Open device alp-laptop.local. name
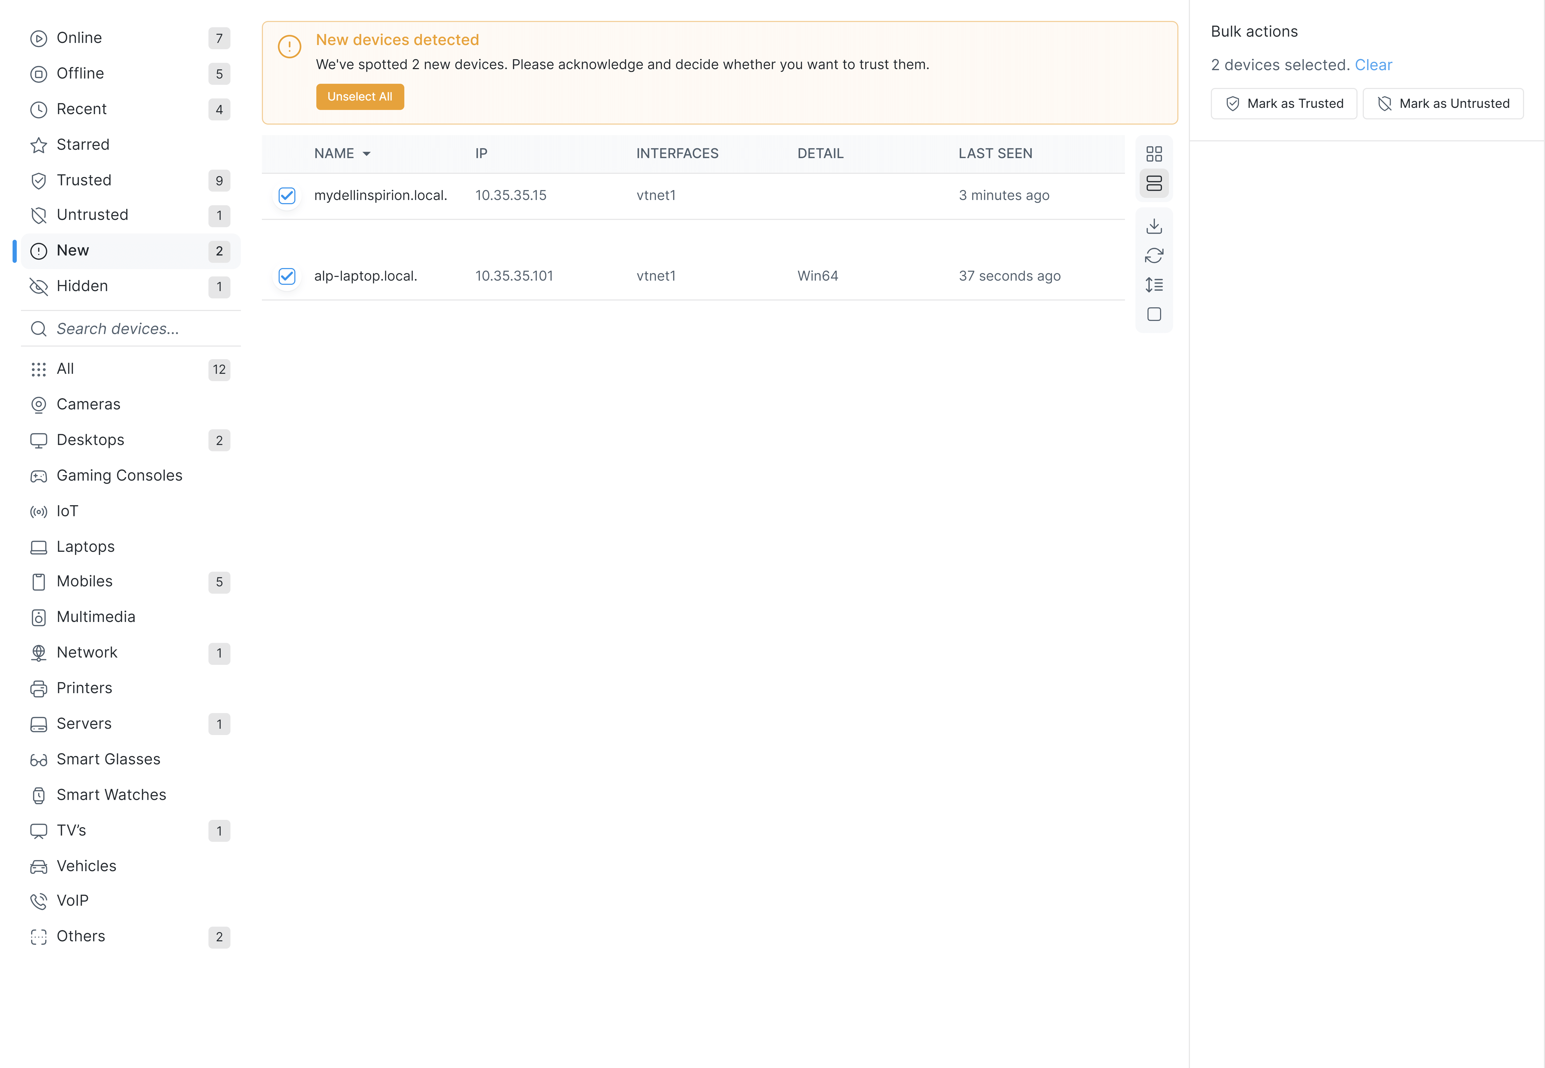The height and width of the screenshot is (1068, 1545). [366, 276]
